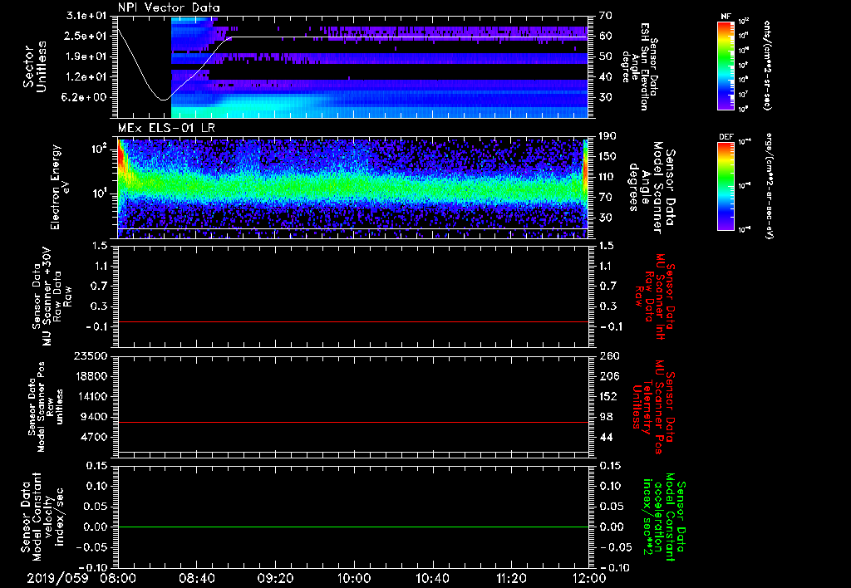The image size is (851, 588).
Task: Click the 10:00 time axis label
Action: coord(354,578)
